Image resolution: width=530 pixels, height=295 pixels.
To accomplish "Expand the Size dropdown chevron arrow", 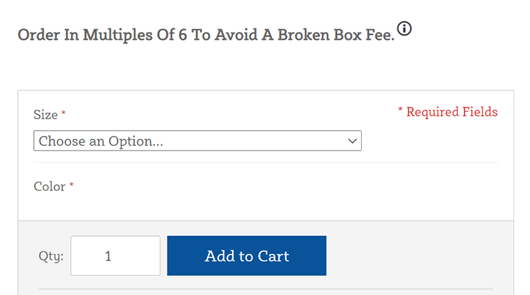I will pyautogui.click(x=352, y=141).
